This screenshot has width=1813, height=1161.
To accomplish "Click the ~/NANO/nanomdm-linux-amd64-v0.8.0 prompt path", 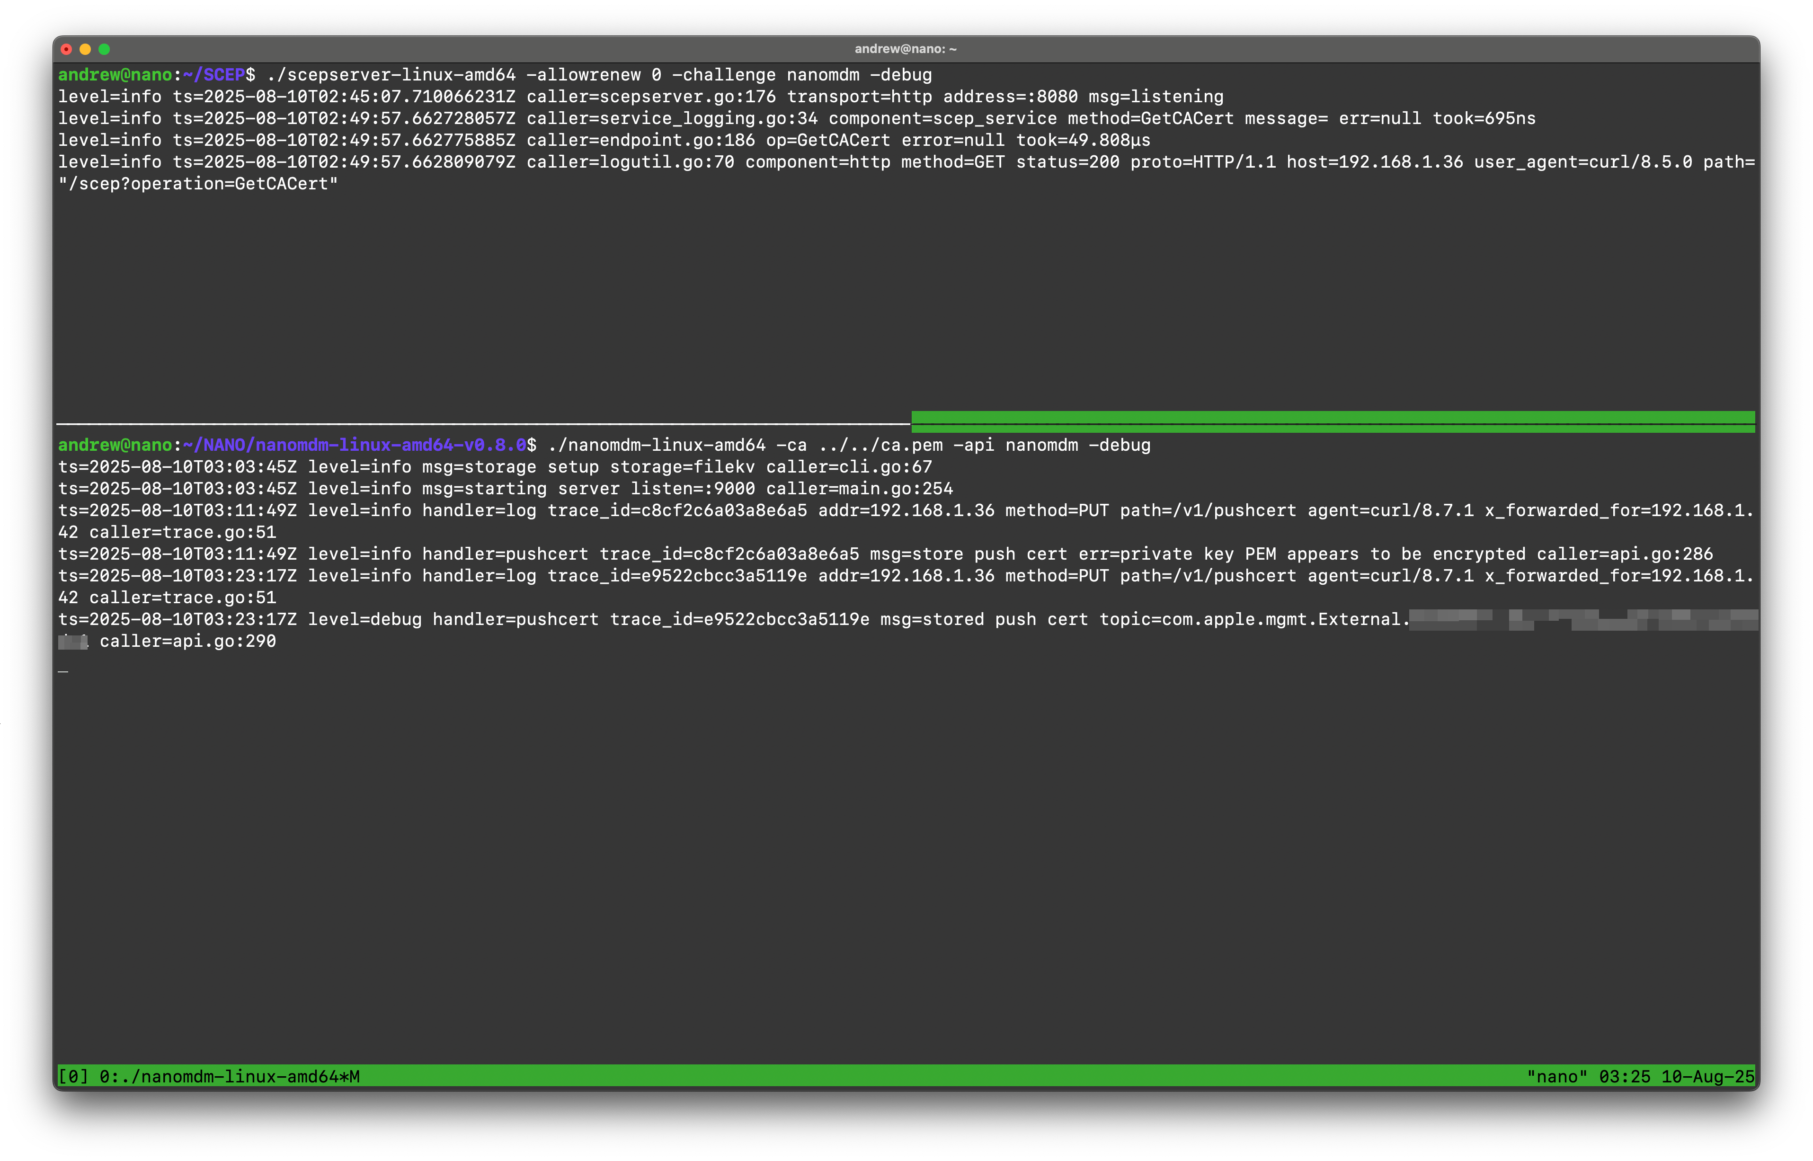I will point(354,446).
